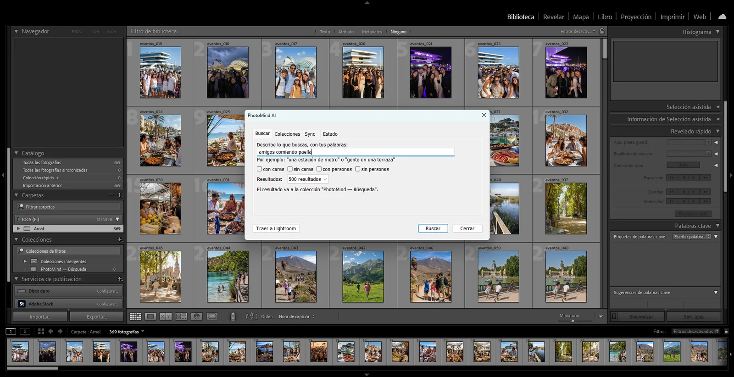Open people face view icon
The width and height of the screenshot is (734, 377).
click(196, 316)
